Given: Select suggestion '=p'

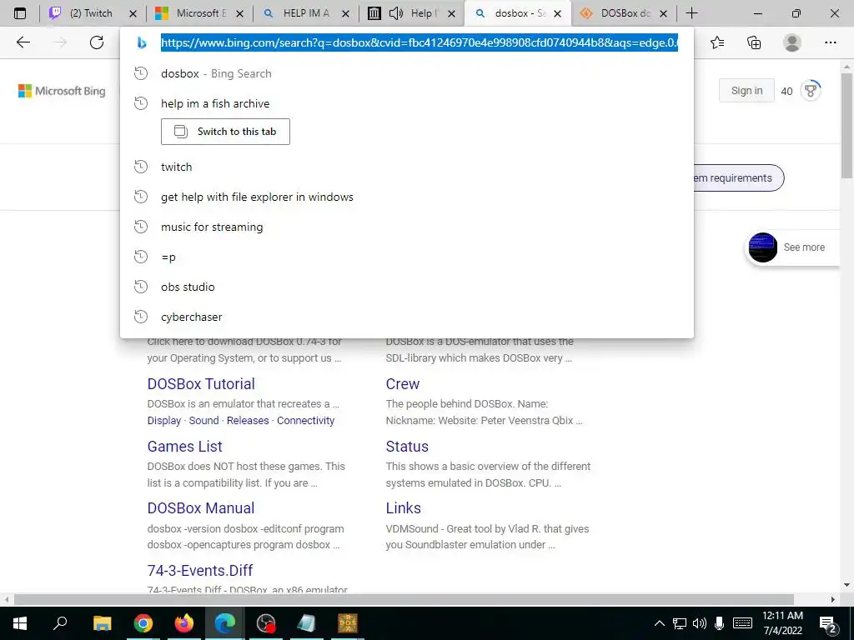Looking at the screenshot, I should click(407, 257).
